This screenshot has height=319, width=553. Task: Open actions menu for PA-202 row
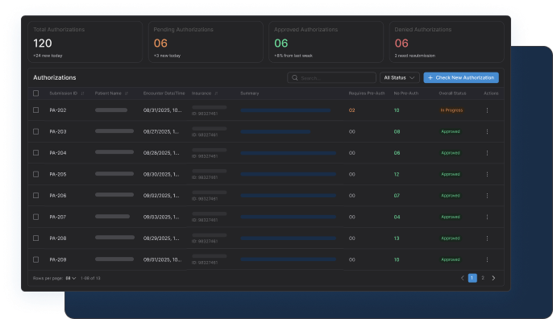tap(487, 110)
